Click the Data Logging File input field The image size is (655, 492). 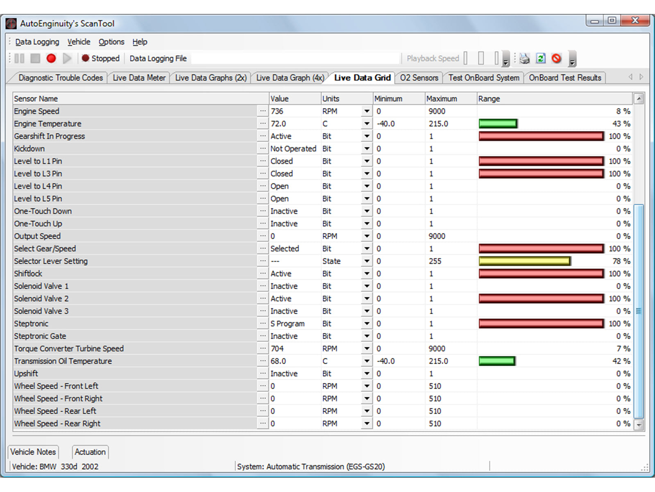(295, 59)
